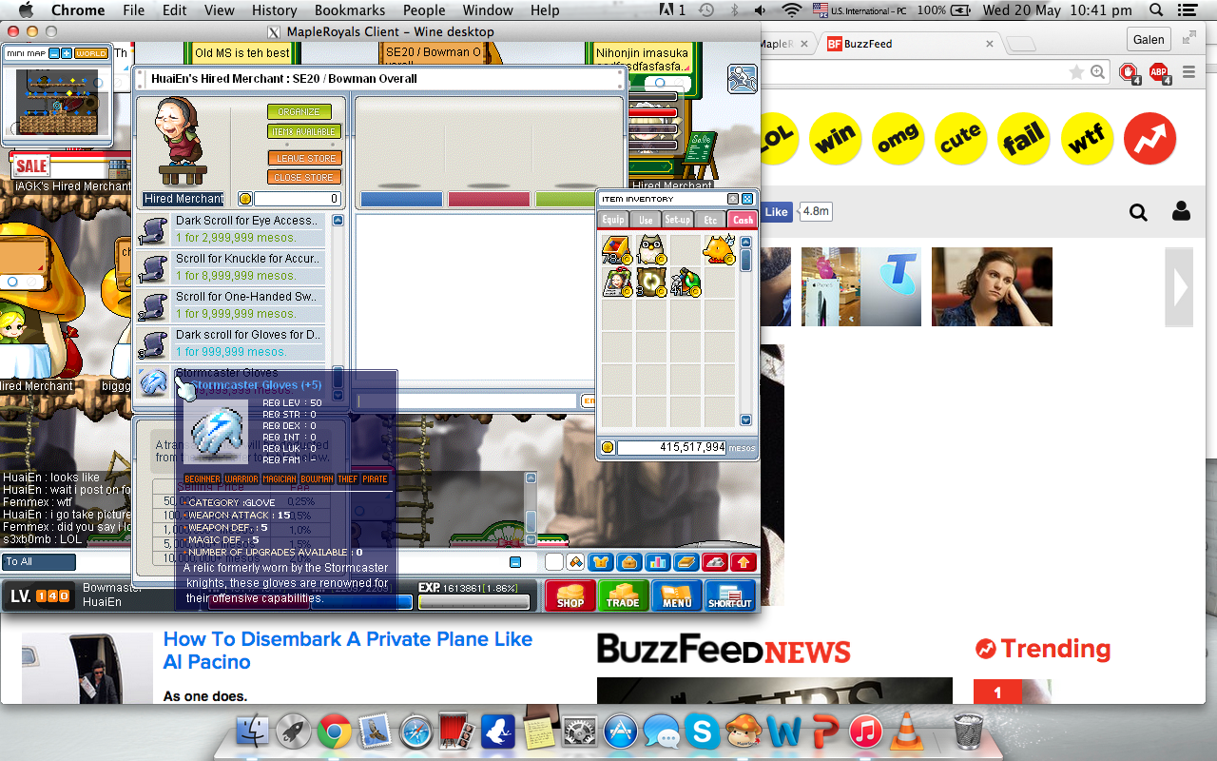
Task: Switch to the Equip inventory tab
Action: click(x=613, y=220)
